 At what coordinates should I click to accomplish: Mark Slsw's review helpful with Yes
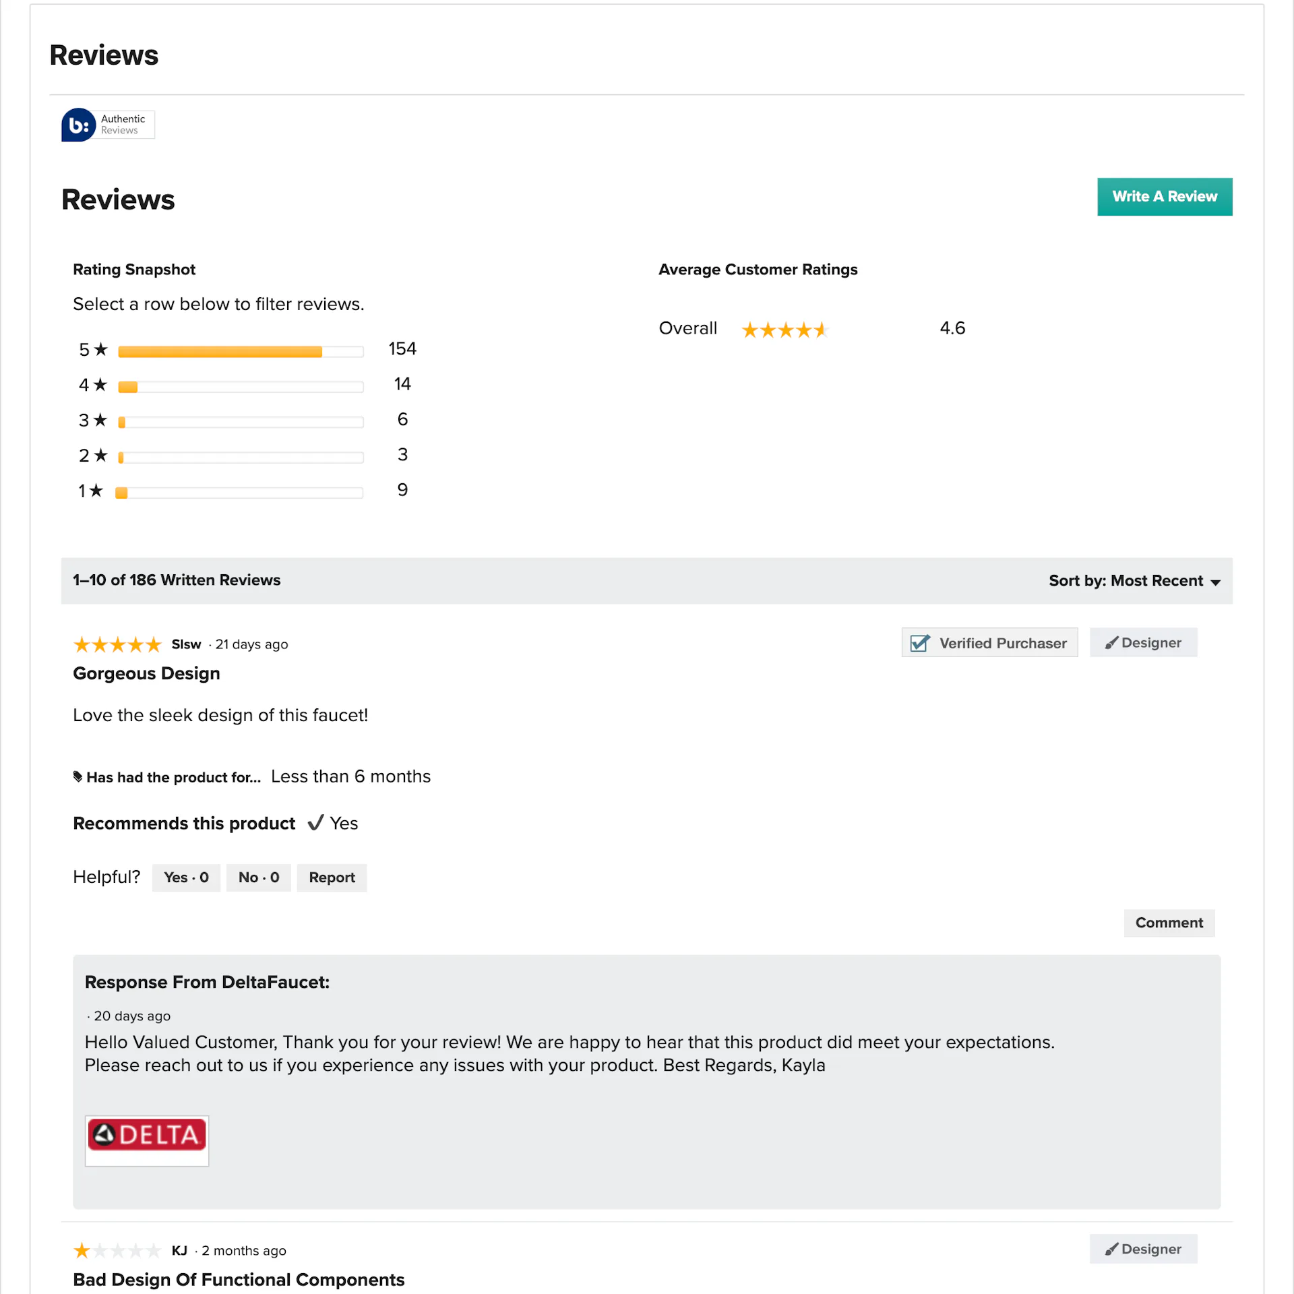point(186,877)
